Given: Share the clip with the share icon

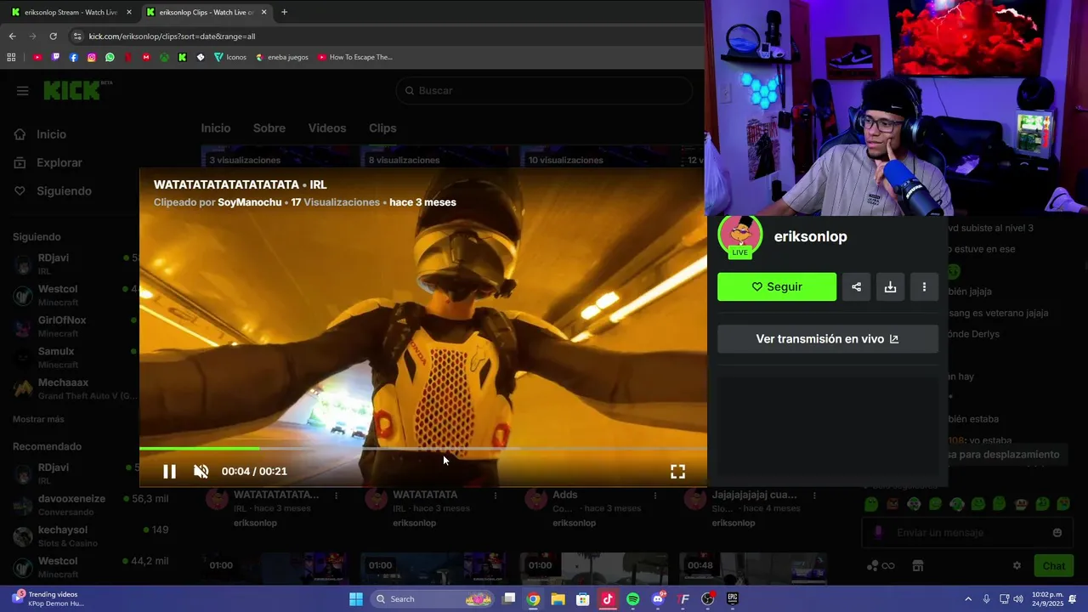Looking at the screenshot, I should (x=856, y=286).
